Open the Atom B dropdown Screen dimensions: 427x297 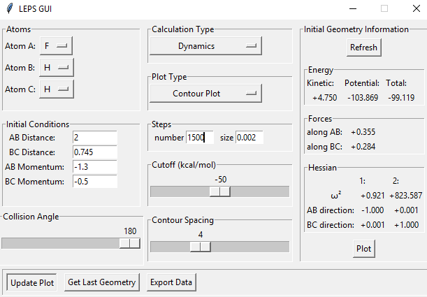[56, 68]
